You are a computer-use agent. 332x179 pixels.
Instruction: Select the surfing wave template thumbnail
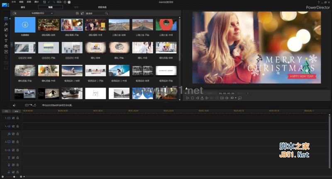pos(119,71)
